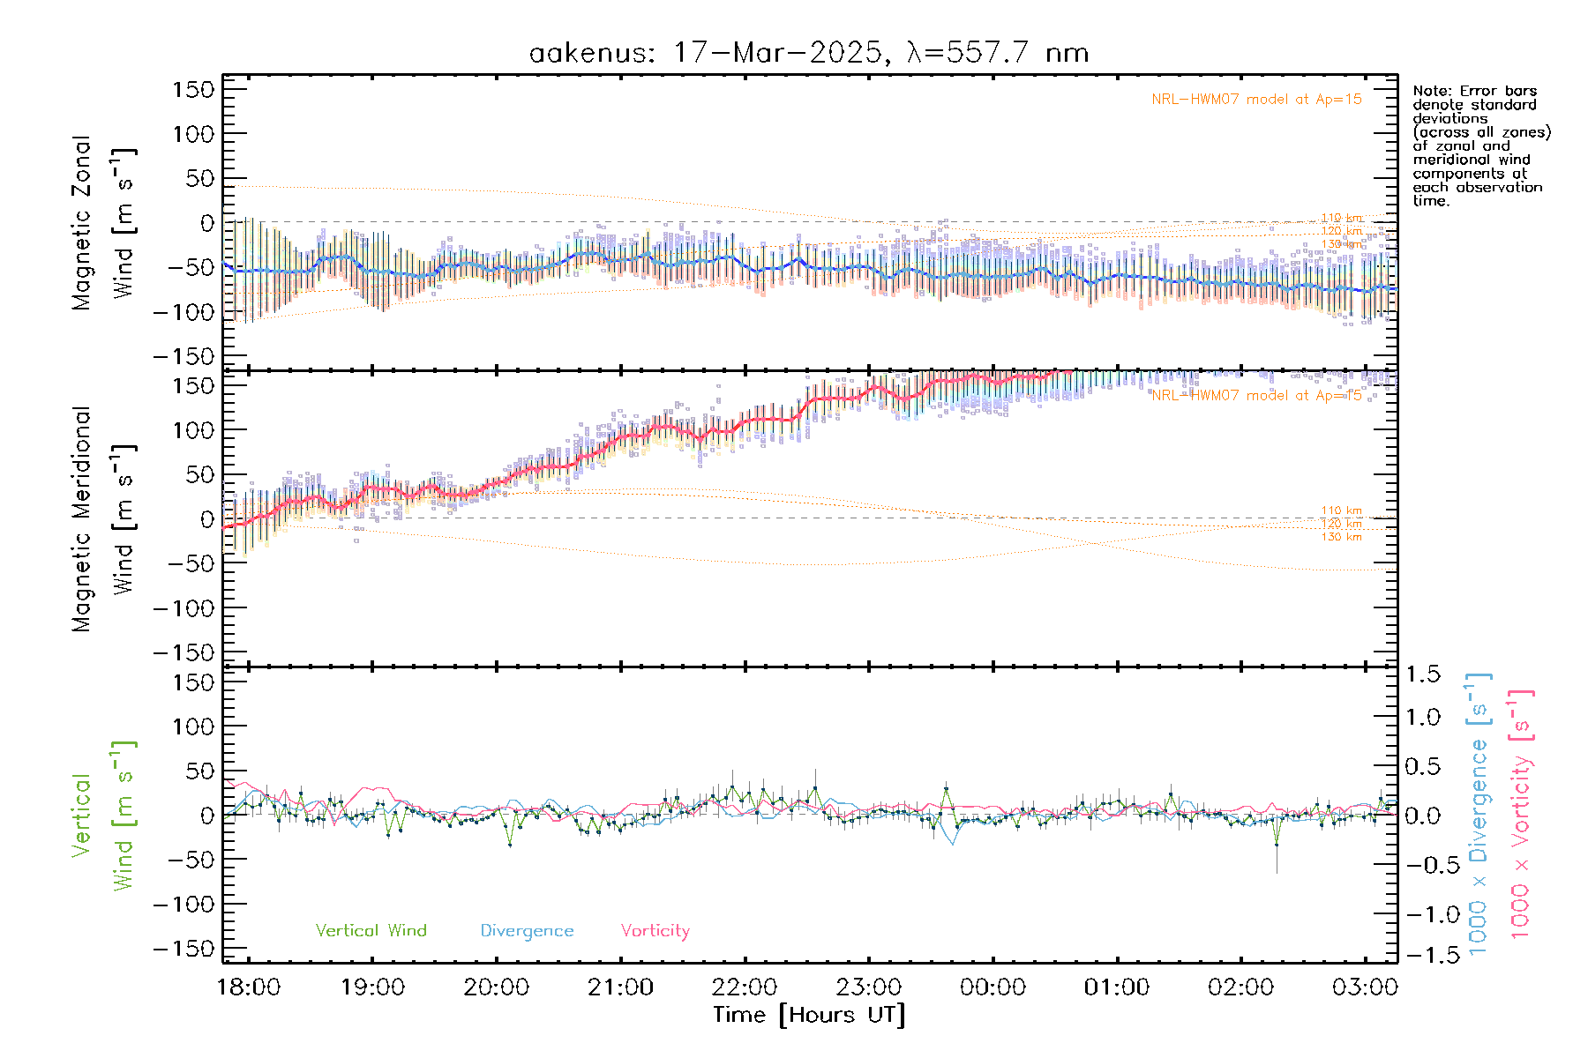
Task: Click the '110 km' label in zonal panel
Action: pyautogui.click(x=1341, y=218)
